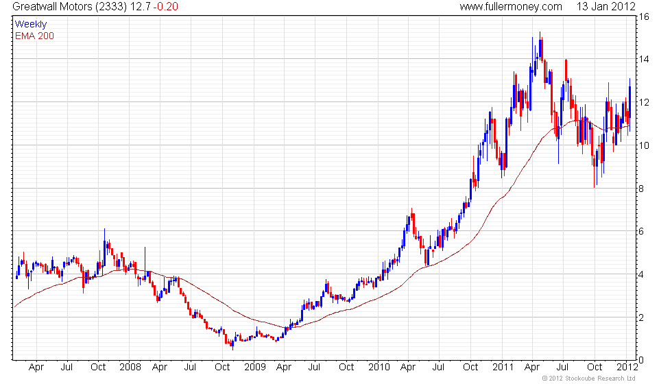Click the 13 Jan 2012 date

(605, 7)
